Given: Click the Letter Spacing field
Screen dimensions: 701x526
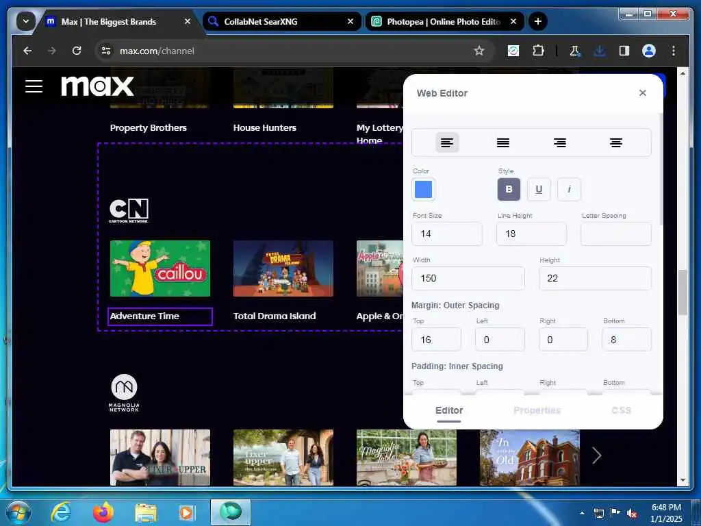Looking at the screenshot, I should (x=615, y=234).
